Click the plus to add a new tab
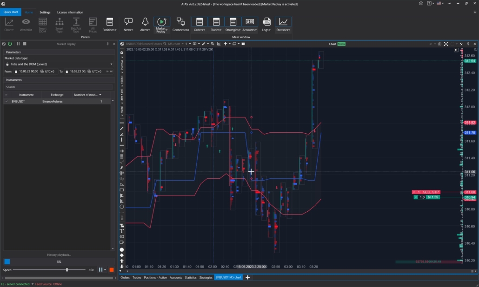The width and height of the screenshot is (479, 287). (248, 277)
